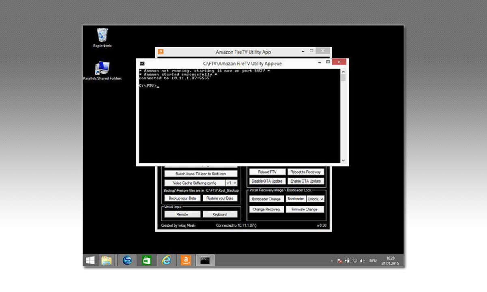The height and width of the screenshot is (292, 487).
Task: Open the clock showing 16:20
Action: pyautogui.click(x=390, y=260)
